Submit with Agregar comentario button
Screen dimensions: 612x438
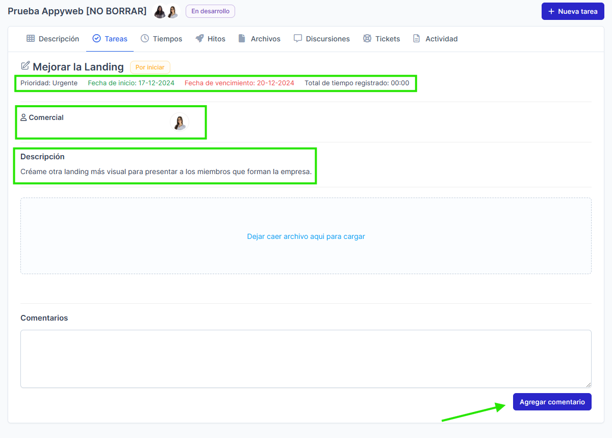552,402
